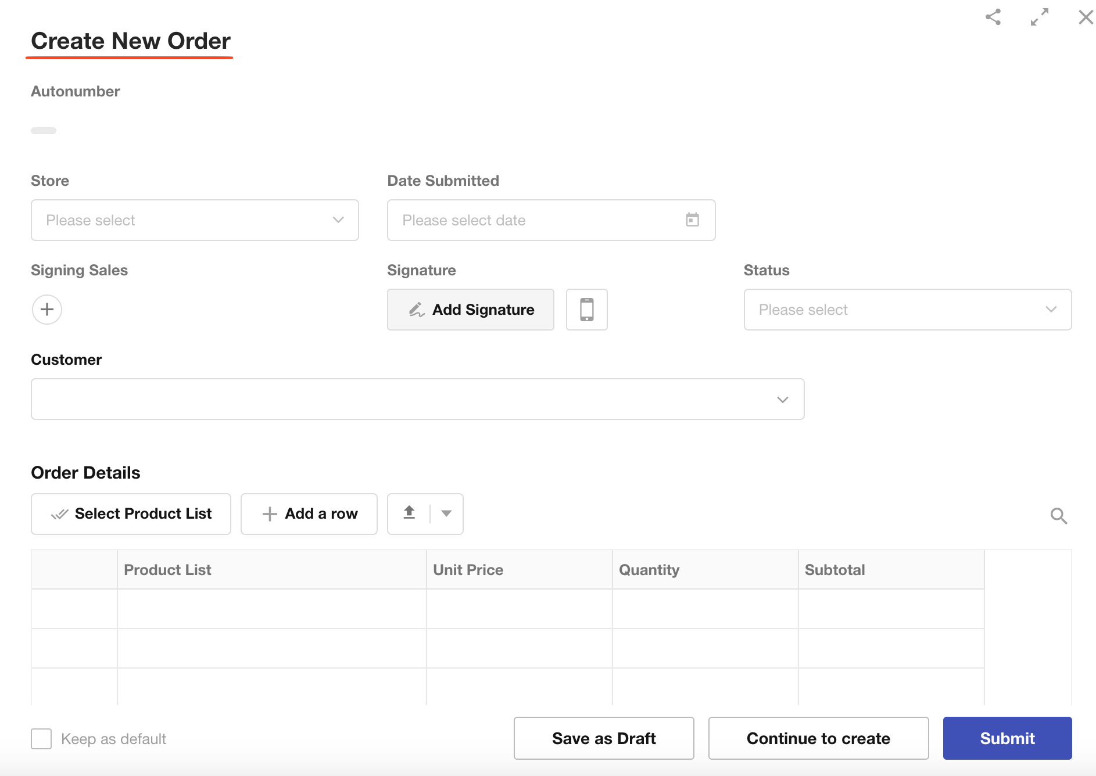
Task: Save the order as draft
Action: [603, 738]
